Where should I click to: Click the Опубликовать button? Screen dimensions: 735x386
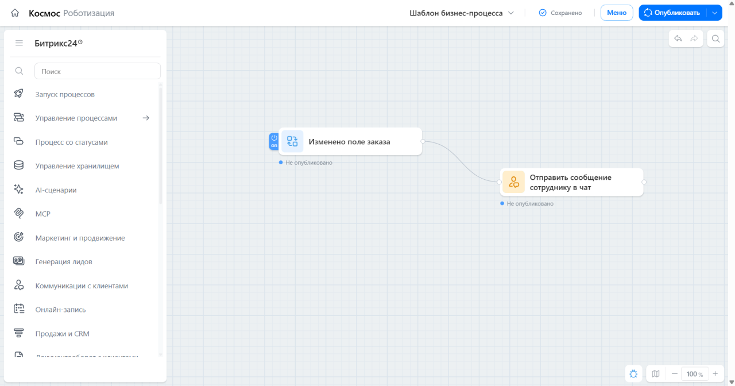673,13
